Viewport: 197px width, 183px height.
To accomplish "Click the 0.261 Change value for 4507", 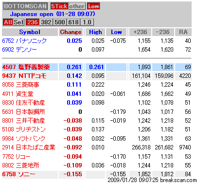I will (74, 67).
